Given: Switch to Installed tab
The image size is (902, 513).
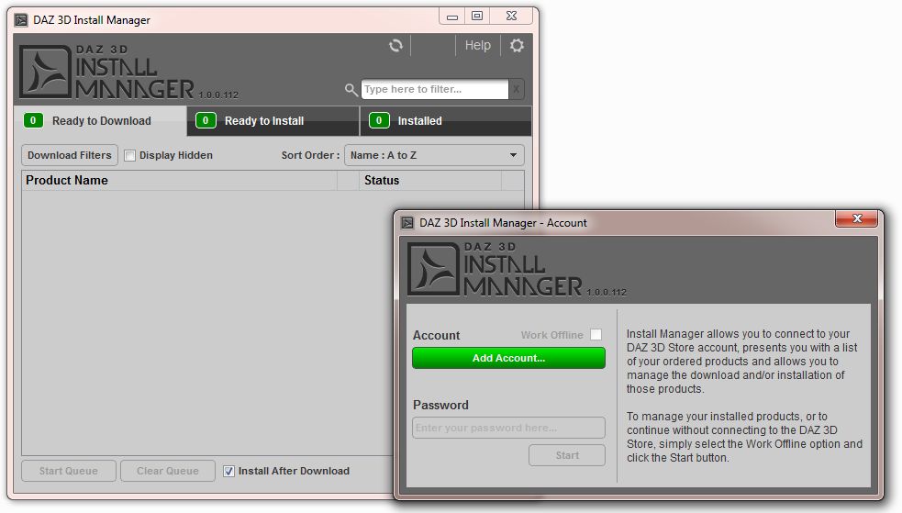Looking at the screenshot, I should 446,121.
